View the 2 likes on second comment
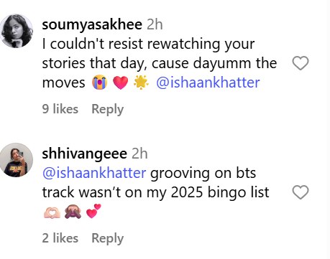 coord(60,238)
